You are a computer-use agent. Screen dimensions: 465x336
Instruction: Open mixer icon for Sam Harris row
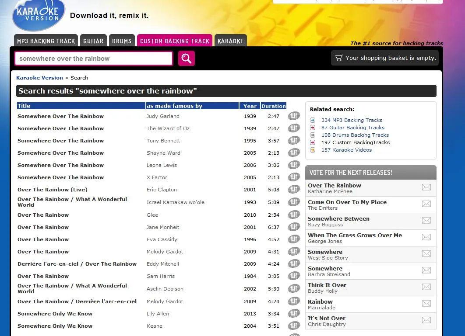294,276
